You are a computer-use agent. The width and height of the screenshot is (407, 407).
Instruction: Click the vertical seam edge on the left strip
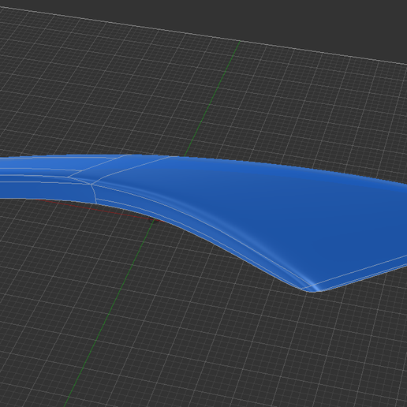(x=94, y=194)
